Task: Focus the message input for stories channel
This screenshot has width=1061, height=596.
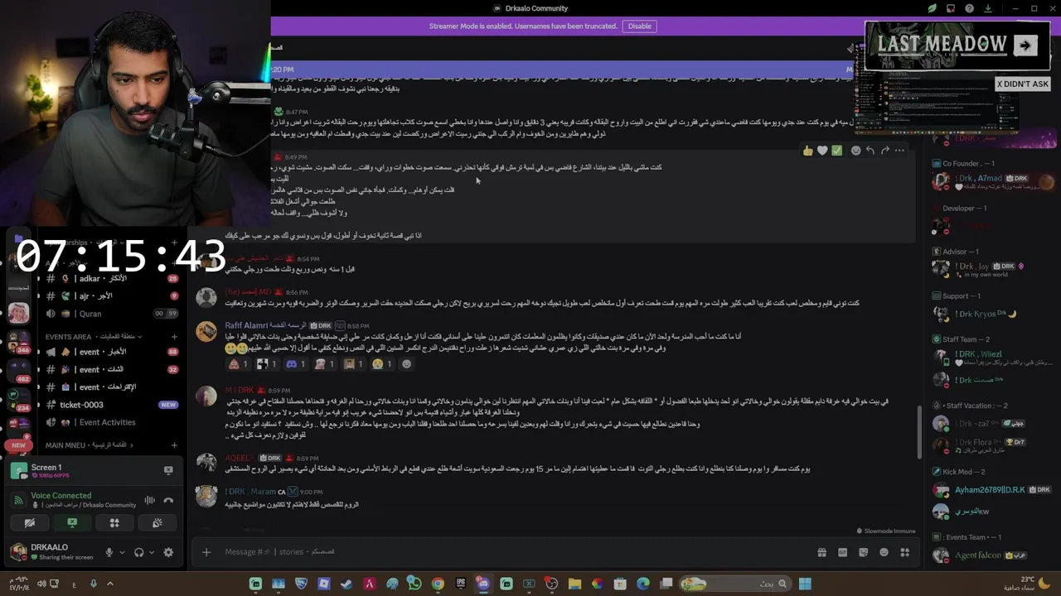Action: click(514, 552)
